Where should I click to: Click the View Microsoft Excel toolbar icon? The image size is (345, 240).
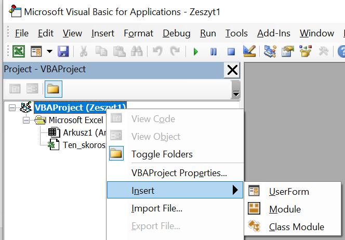point(19,51)
